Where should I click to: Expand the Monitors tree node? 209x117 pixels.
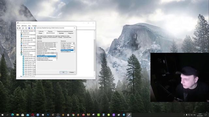(x=20, y=44)
